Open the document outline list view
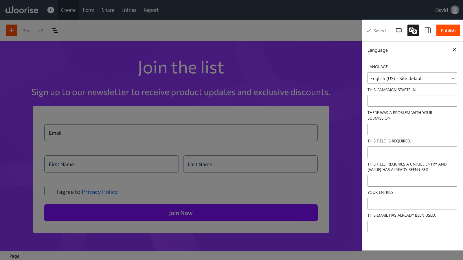The height and width of the screenshot is (260, 463). 55,30
